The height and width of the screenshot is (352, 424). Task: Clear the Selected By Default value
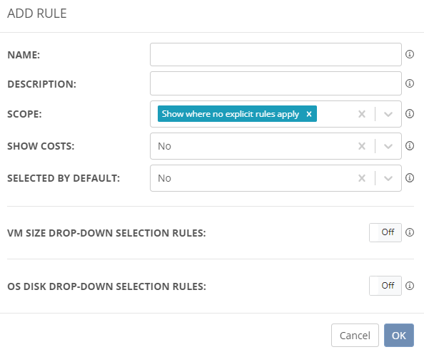361,178
